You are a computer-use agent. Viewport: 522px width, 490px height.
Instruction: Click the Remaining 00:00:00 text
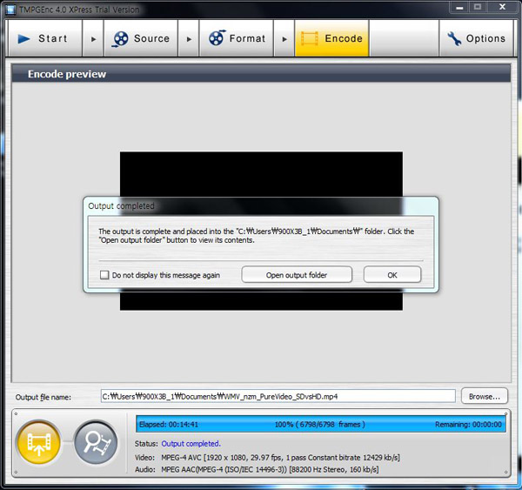tap(468, 425)
